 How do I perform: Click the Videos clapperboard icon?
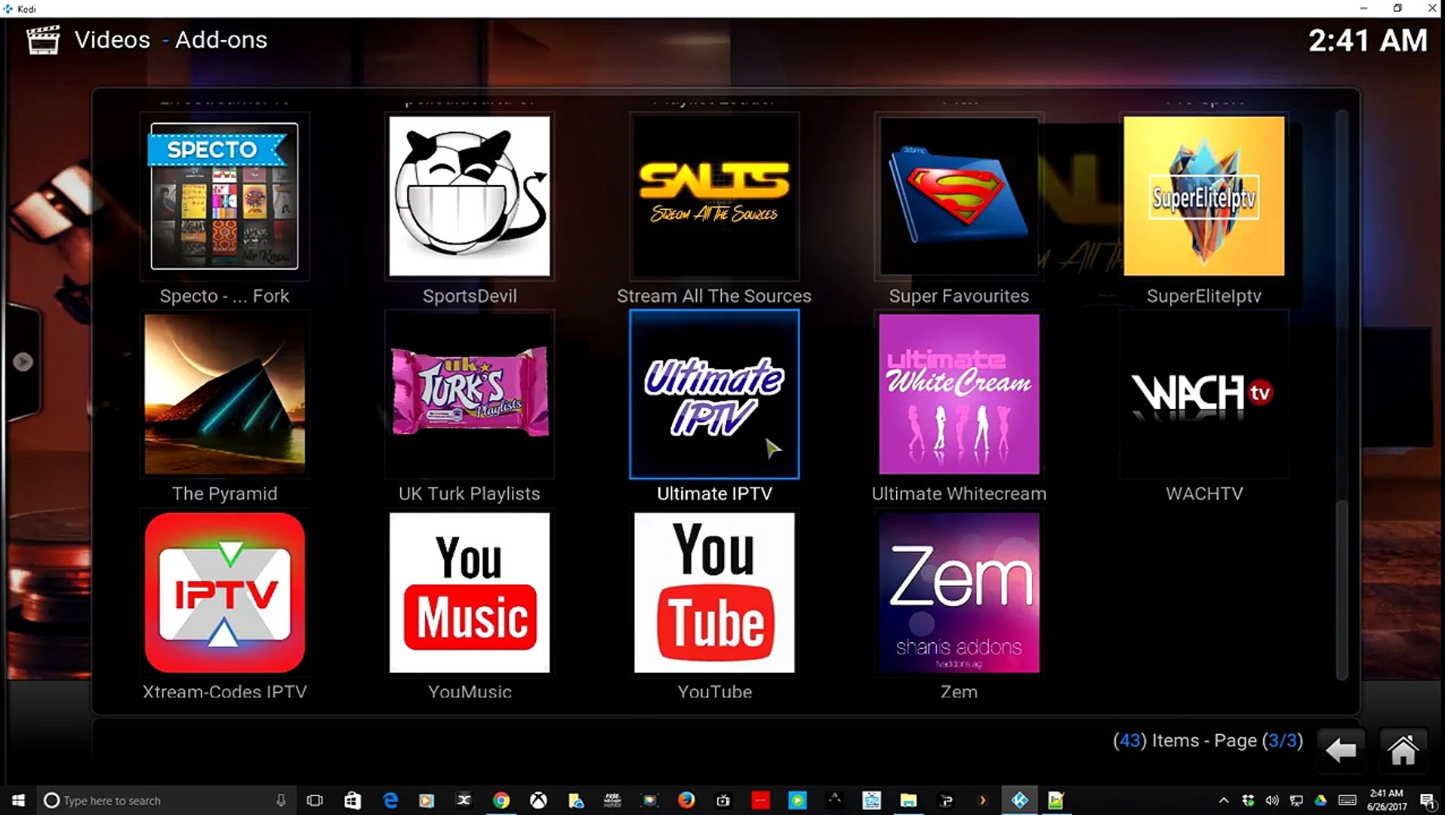tap(43, 40)
